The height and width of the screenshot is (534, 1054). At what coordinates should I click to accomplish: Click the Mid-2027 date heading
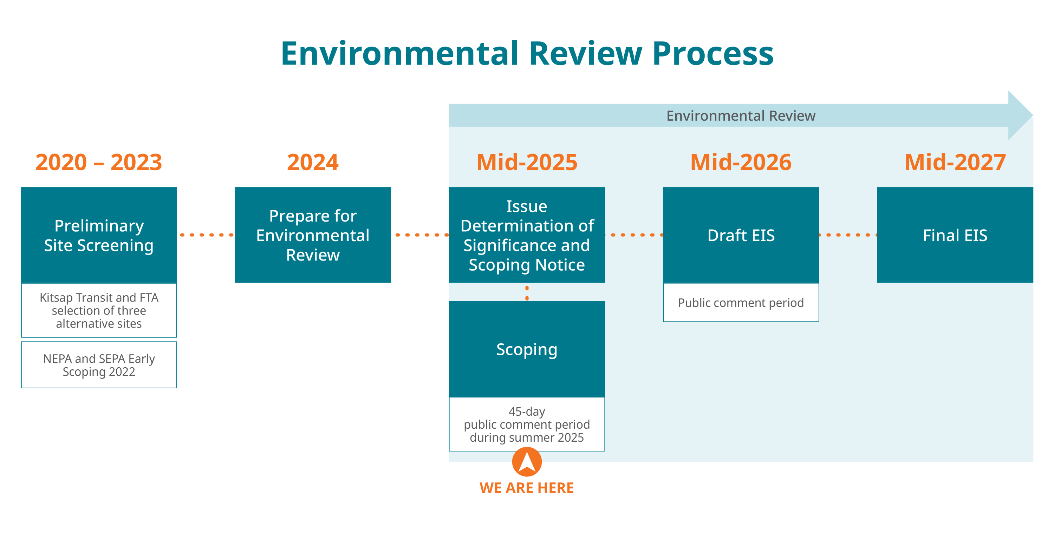click(x=955, y=162)
